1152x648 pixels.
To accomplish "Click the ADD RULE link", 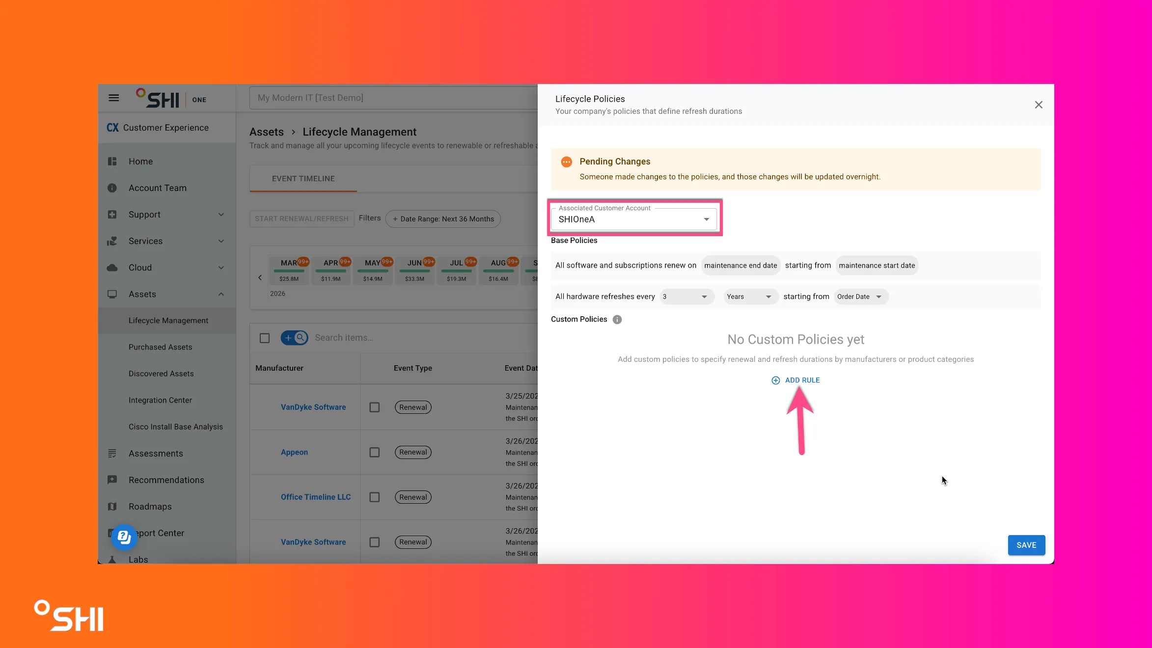I will coord(795,380).
